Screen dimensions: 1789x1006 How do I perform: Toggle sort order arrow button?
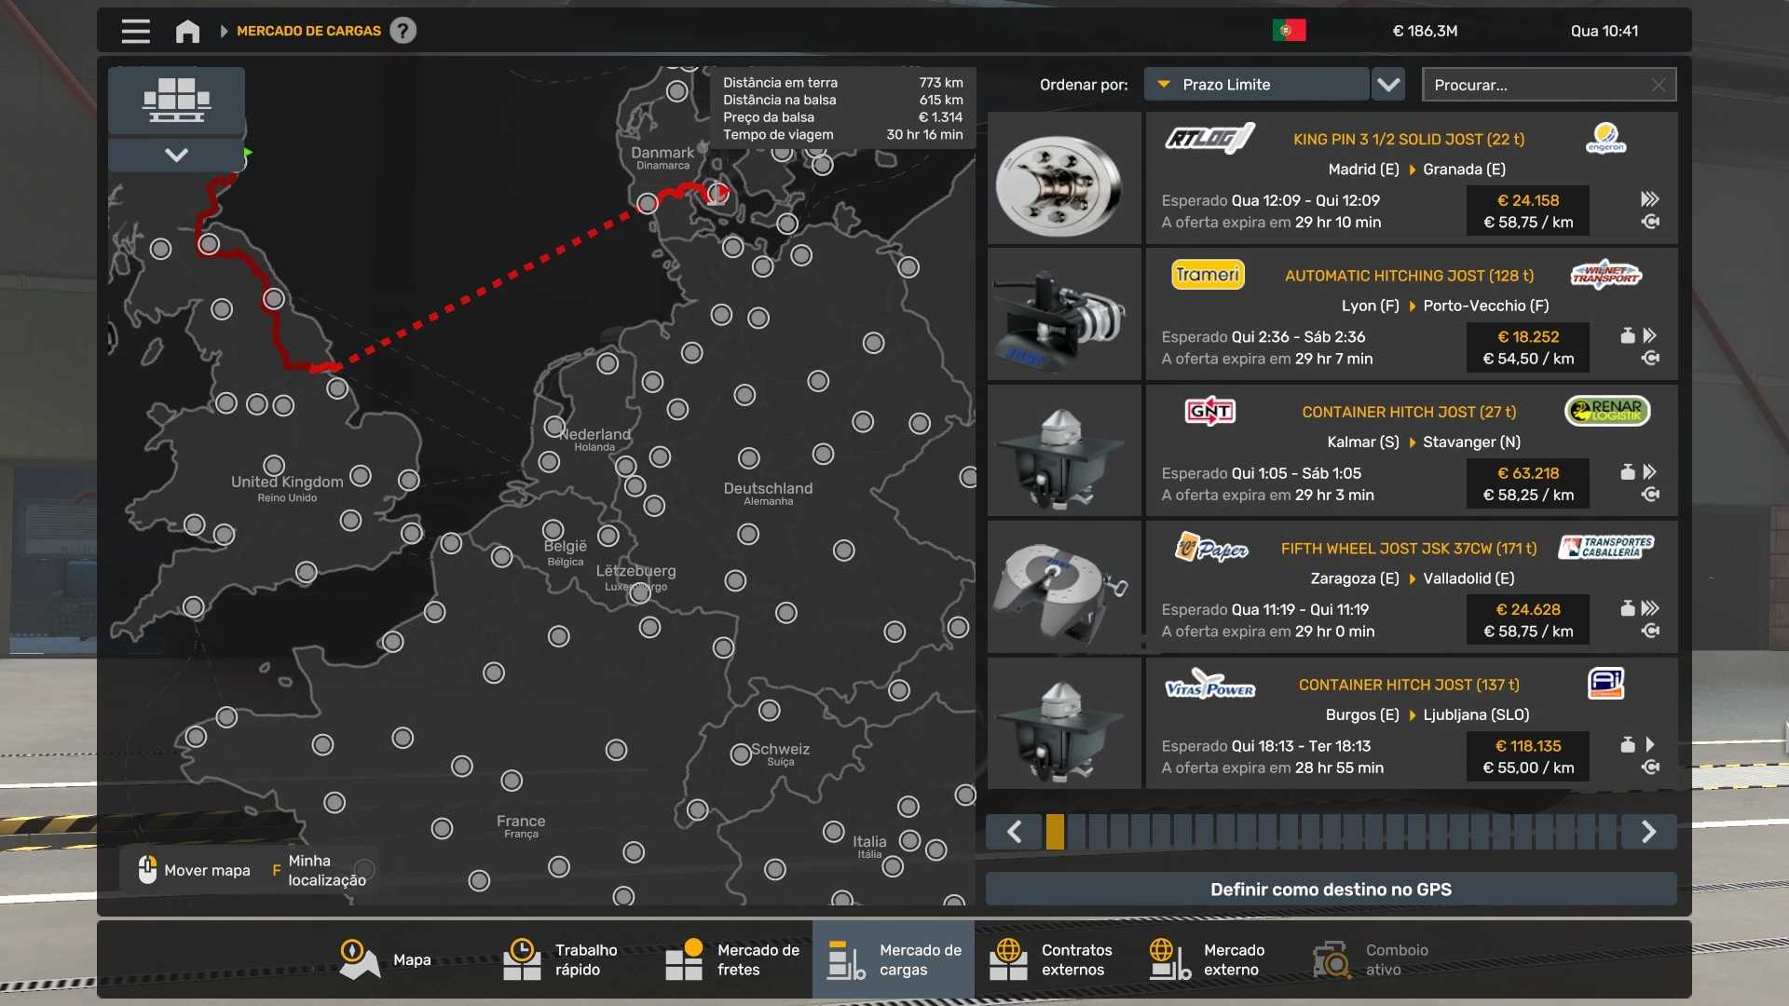coord(1388,85)
